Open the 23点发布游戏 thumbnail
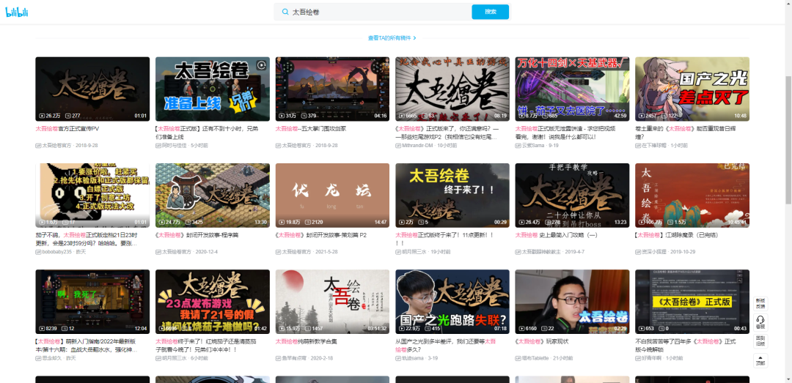The width and height of the screenshot is (792, 383). pyautogui.click(x=212, y=302)
